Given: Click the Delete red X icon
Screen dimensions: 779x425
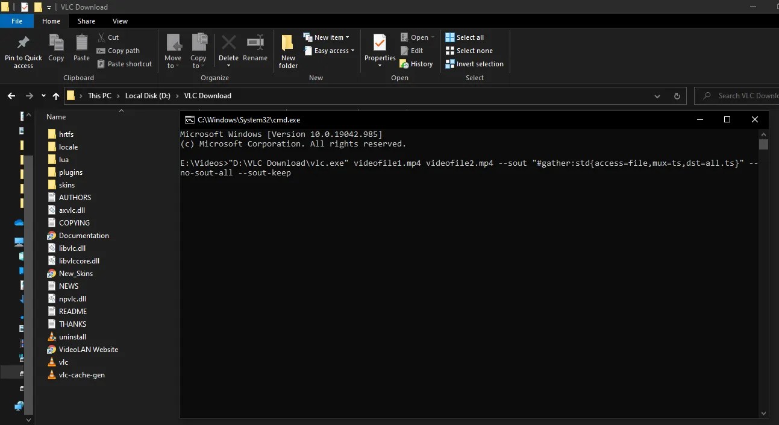Looking at the screenshot, I should point(228,43).
